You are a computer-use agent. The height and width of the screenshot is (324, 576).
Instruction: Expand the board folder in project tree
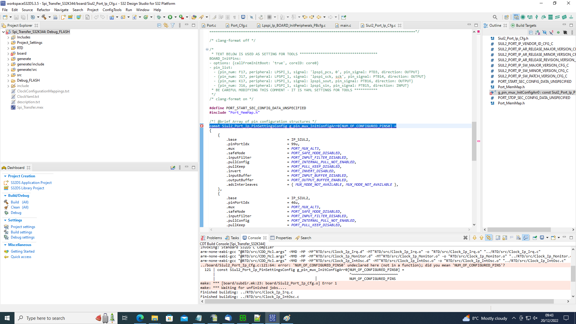point(8,53)
